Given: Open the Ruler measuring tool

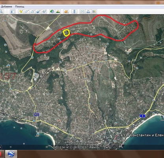Looking at the screenshot, I should [x=74, y=11].
